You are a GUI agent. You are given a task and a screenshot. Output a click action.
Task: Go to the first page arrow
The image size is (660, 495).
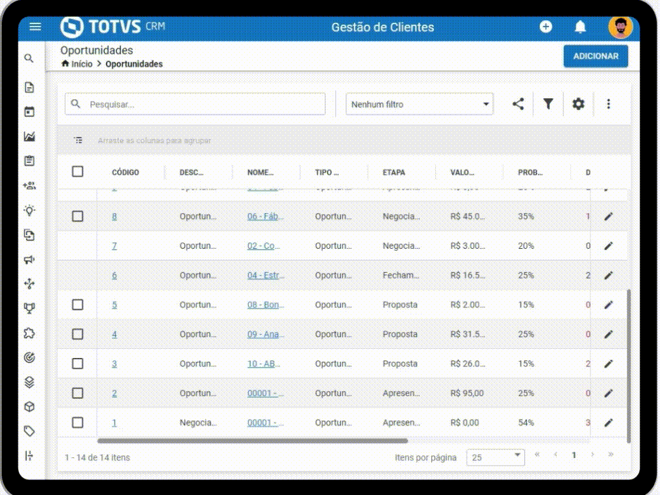point(537,455)
